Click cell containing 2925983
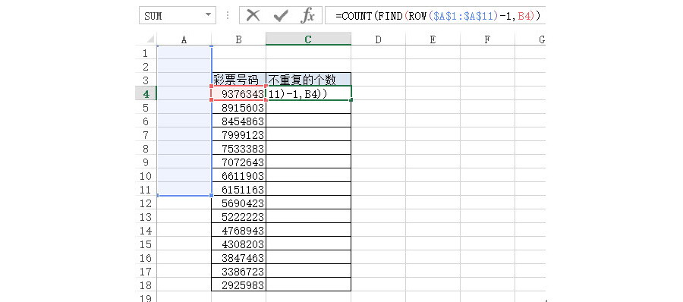The width and height of the screenshot is (683, 302). pyautogui.click(x=239, y=285)
